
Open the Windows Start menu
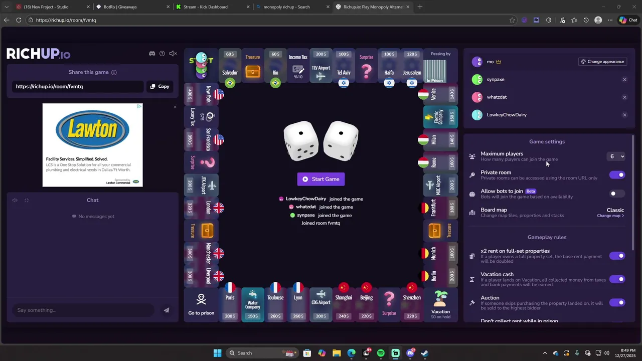tap(217, 353)
